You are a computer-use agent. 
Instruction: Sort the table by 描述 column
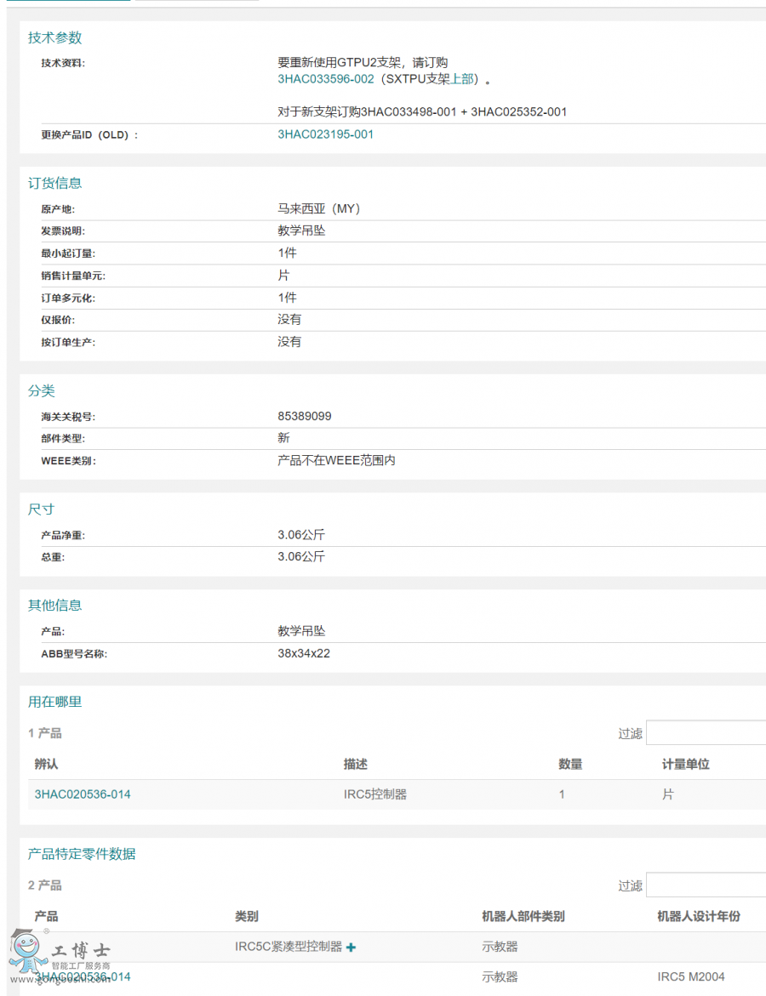[352, 764]
